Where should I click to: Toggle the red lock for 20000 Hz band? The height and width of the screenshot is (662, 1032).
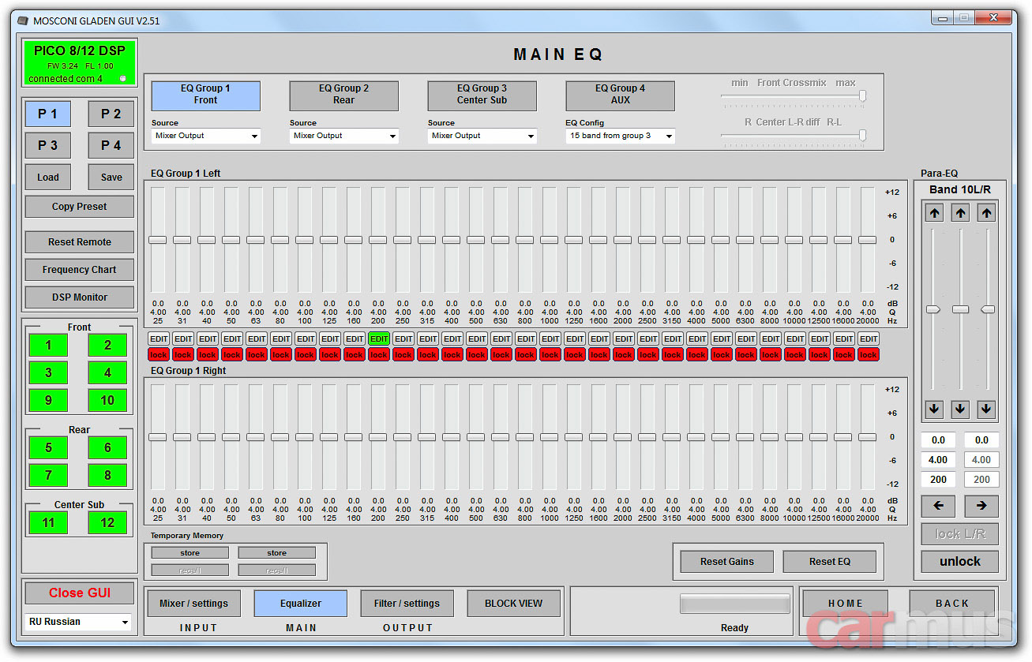point(869,354)
